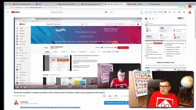This screenshot has height=110, width=196.
Task: Click the share on Twitter checklist item
Action: tap(173, 50)
